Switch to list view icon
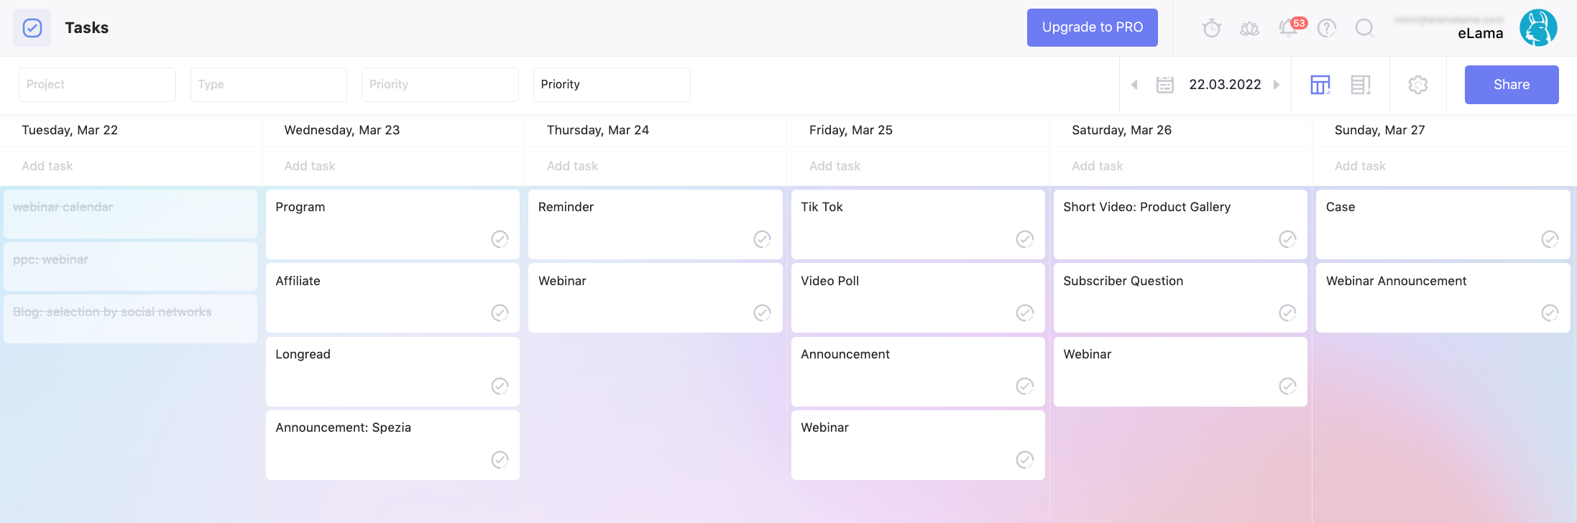1577x523 pixels. coord(1361,85)
